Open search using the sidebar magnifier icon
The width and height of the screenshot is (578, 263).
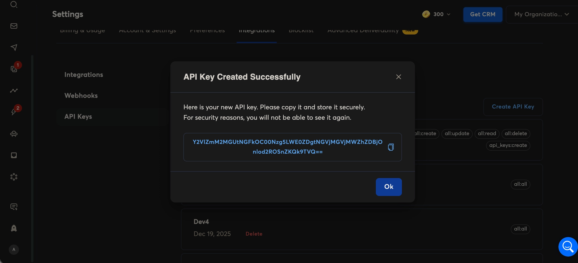(14, 5)
